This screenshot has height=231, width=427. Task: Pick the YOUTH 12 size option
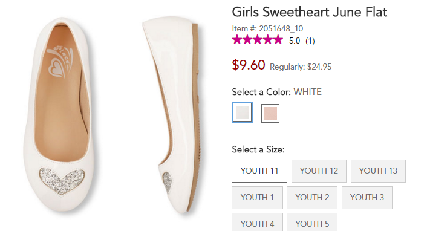click(x=319, y=171)
